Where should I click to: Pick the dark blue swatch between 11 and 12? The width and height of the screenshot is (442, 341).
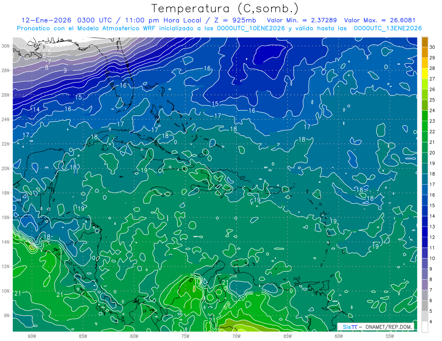pyautogui.click(x=425, y=242)
